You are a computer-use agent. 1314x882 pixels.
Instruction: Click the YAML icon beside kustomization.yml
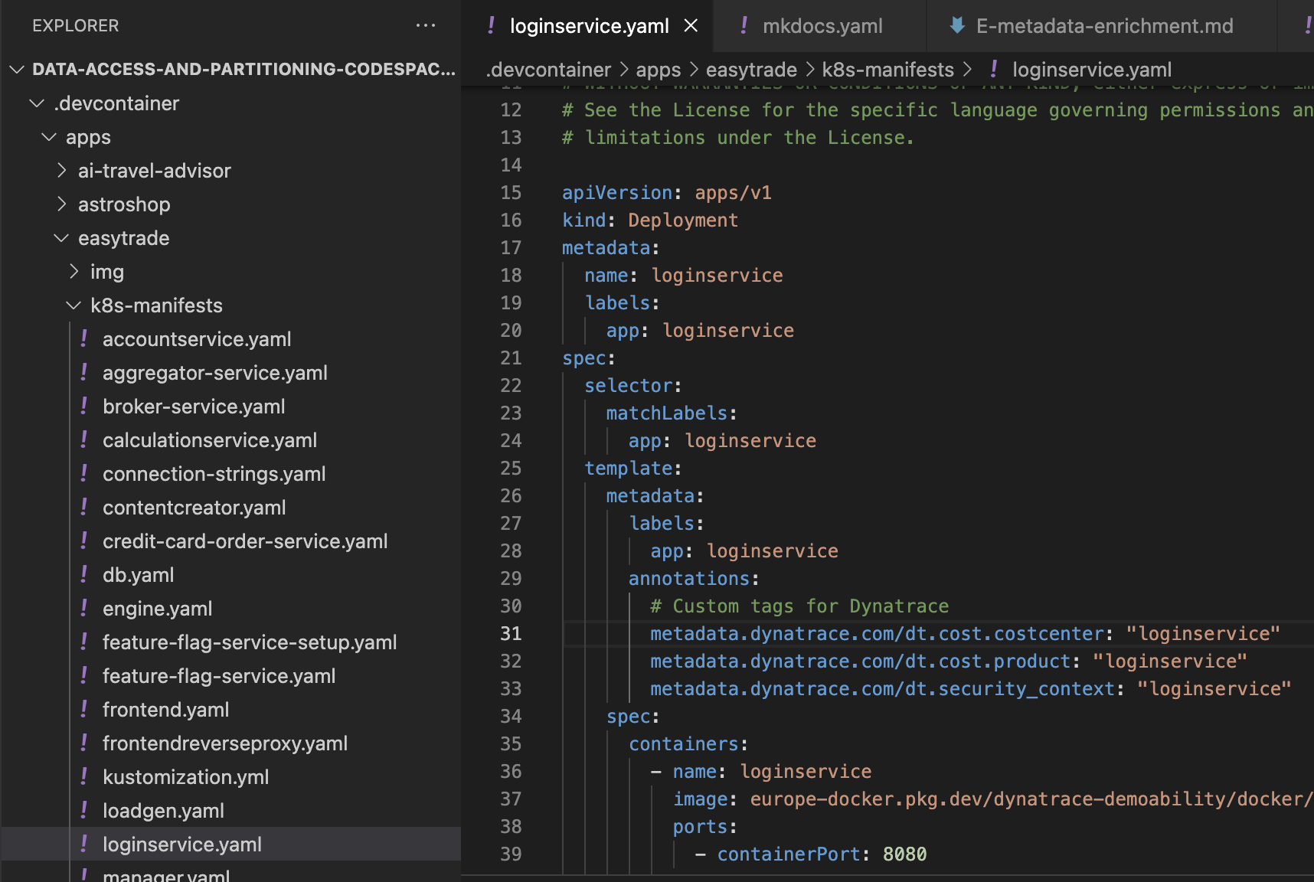pyautogui.click(x=84, y=777)
